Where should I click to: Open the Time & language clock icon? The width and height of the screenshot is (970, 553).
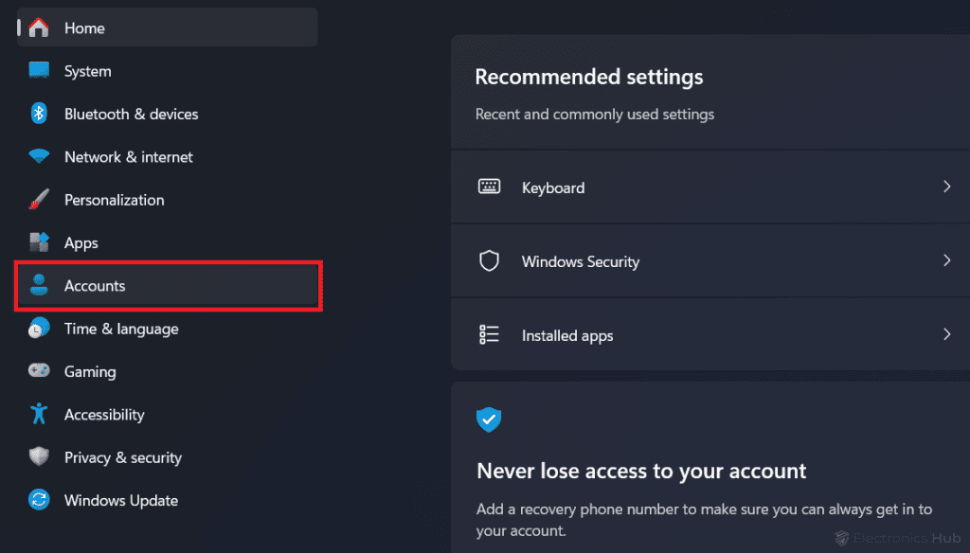click(x=39, y=329)
